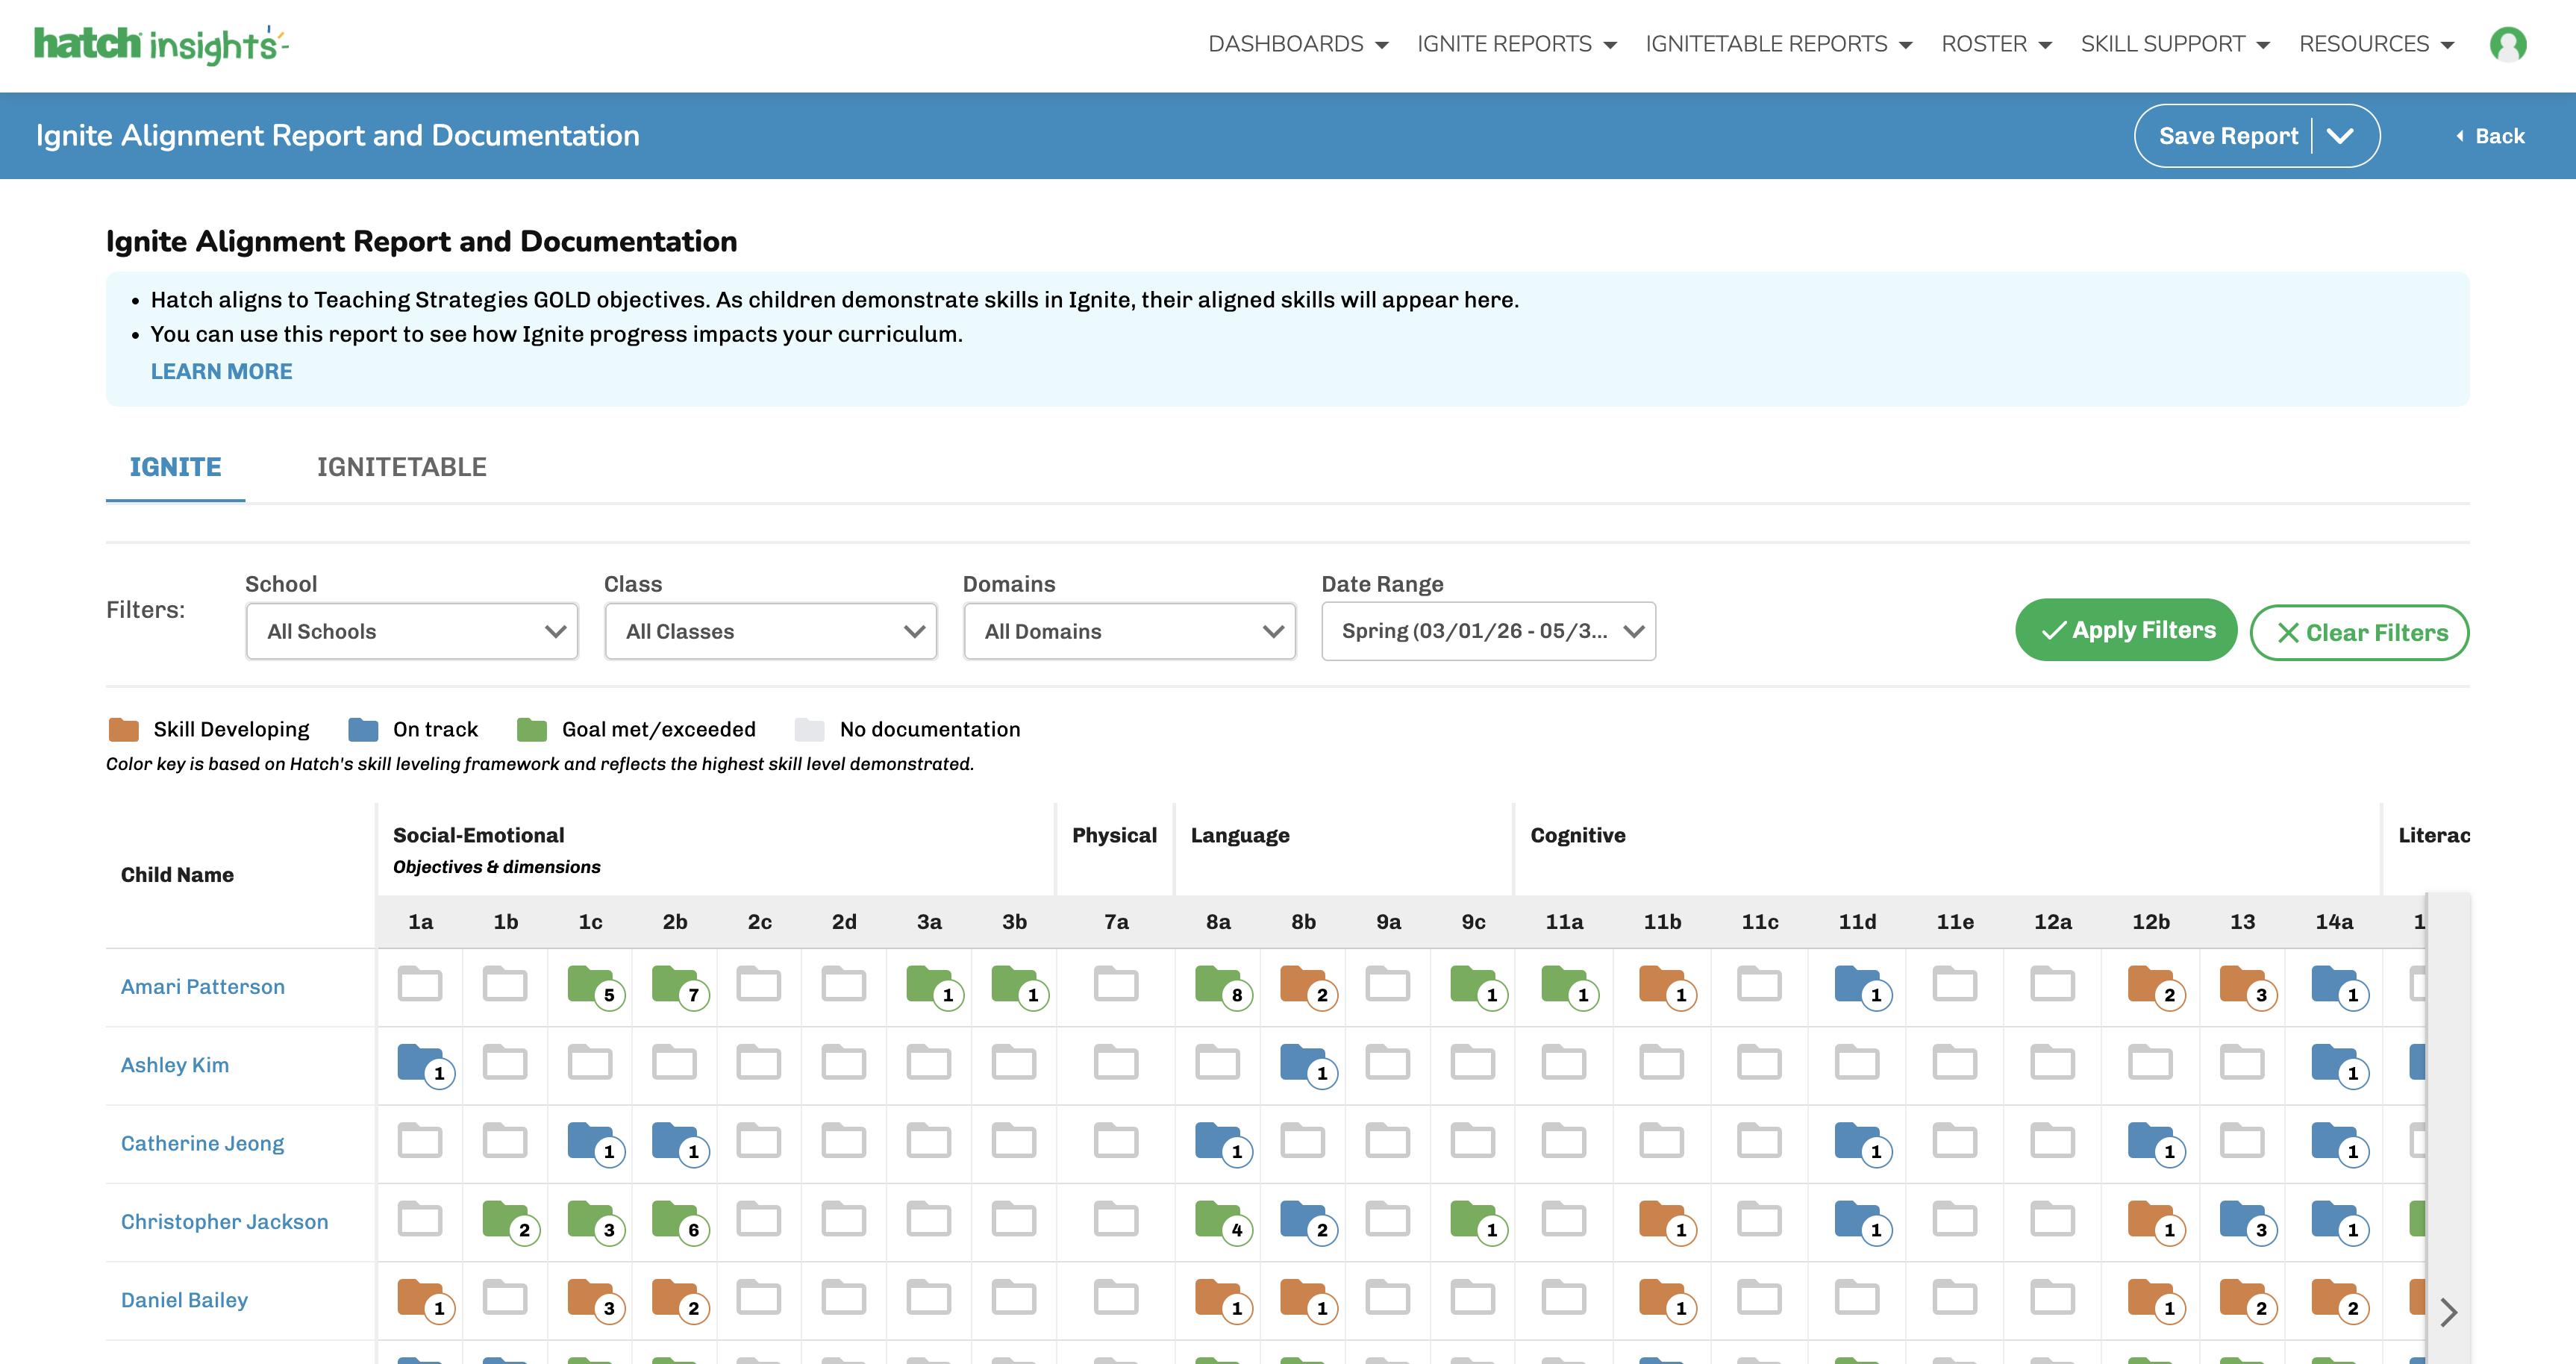Open the user profile avatar
Screen dimensions: 2576x1364
coord(2507,44)
